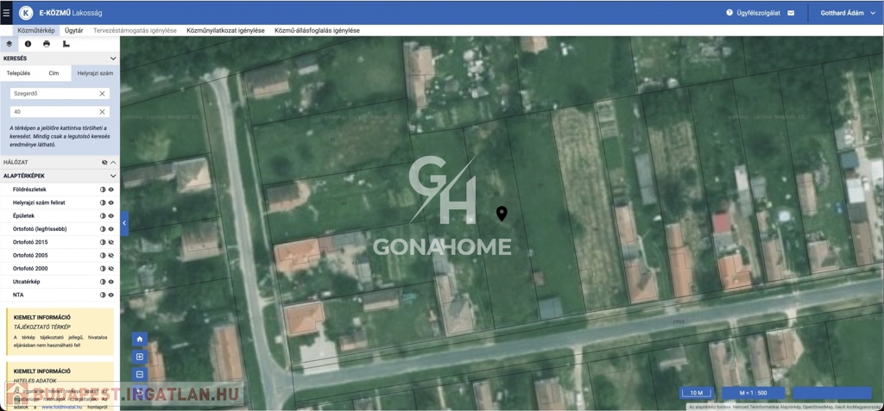Clear the Szegerdő search field
Screen dimensions: 884x411
tap(102, 94)
